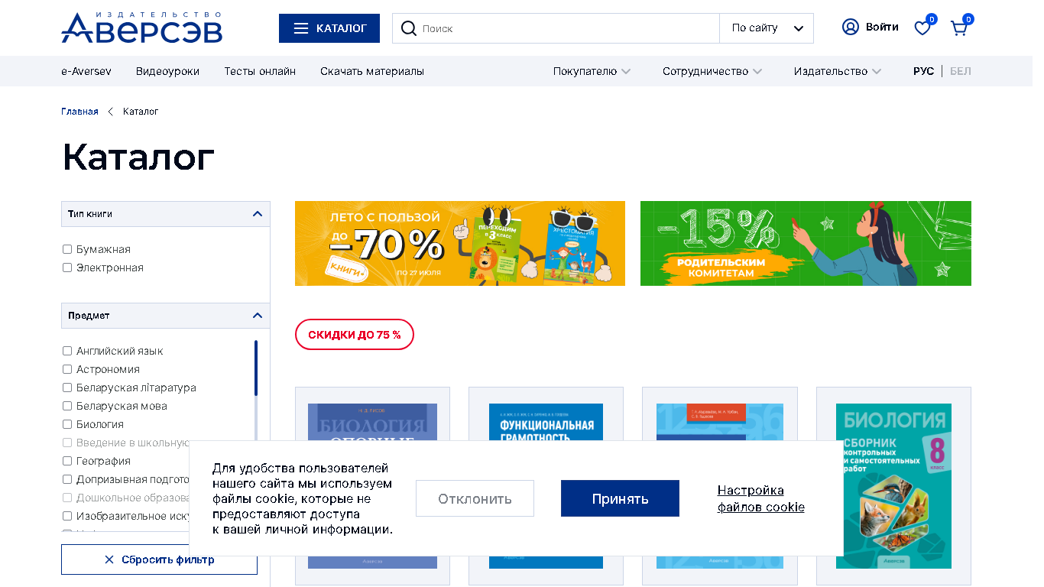The width and height of the screenshot is (1044, 587).
Task: Collapse the Предмет filter section
Action: 166,316
